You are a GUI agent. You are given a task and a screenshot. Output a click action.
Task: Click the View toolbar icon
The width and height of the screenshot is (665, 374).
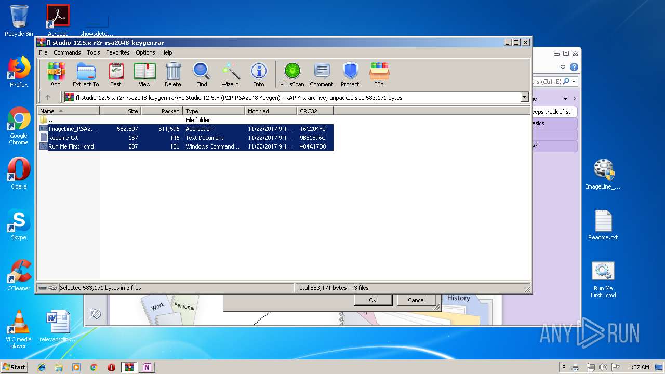pyautogui.click(x=144, y=74)
